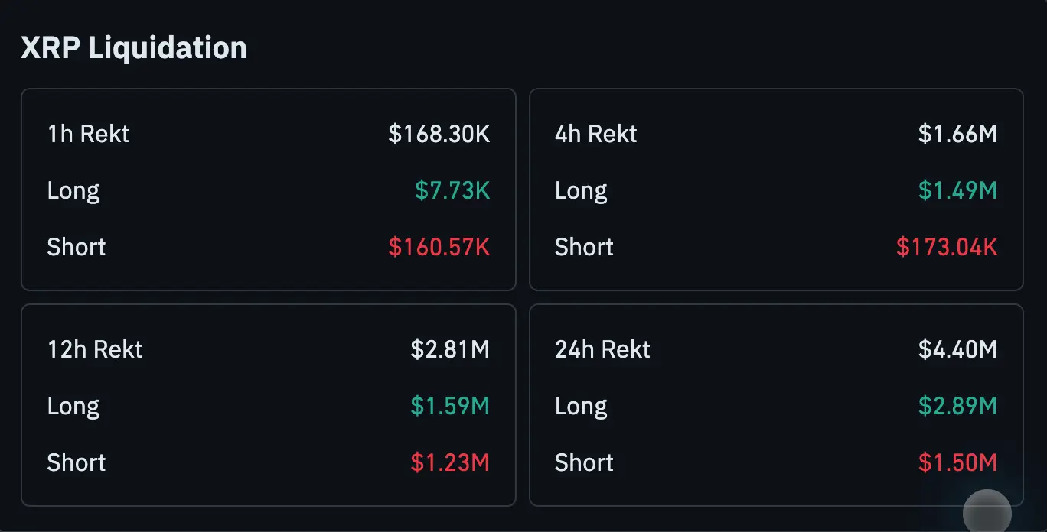This screenshot has height=532, width=1047.
Task: Select the 1h Rekt card
Action: [269, 190]
